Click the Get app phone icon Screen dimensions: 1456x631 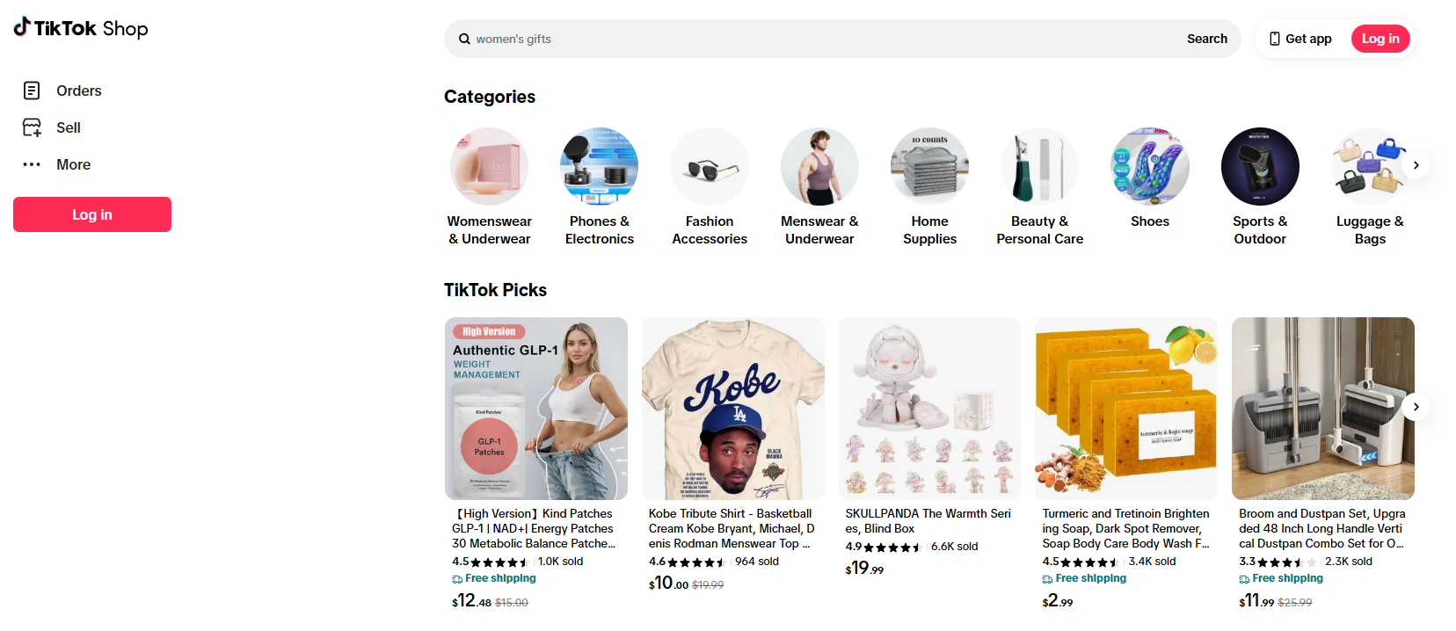(1274, 39)
